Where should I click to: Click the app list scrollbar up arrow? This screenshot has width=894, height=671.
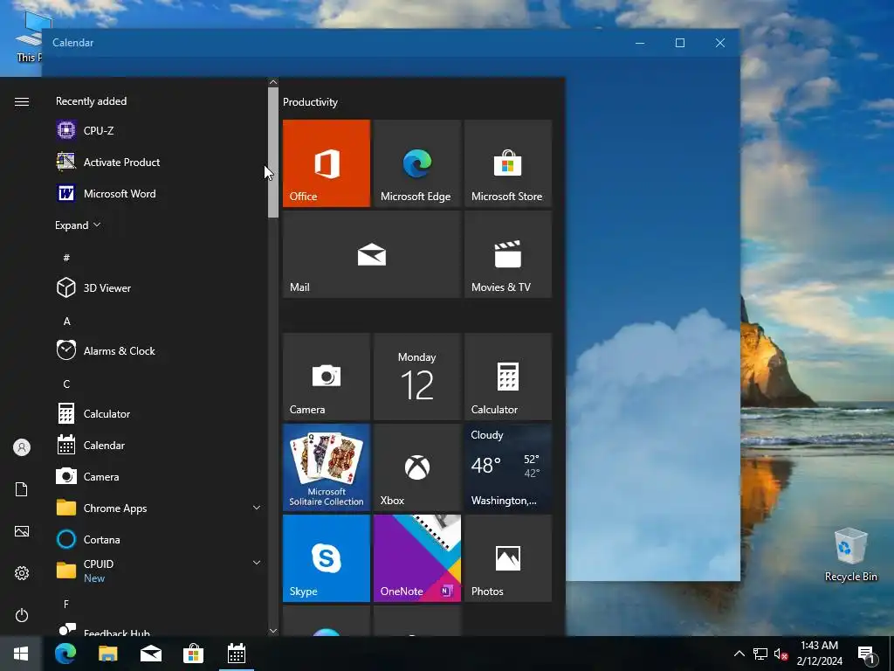273,82
